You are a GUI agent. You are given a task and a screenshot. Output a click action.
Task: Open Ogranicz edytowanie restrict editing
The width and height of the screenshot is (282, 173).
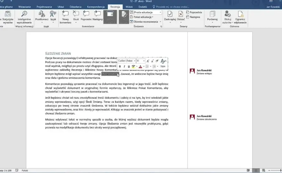240,17
